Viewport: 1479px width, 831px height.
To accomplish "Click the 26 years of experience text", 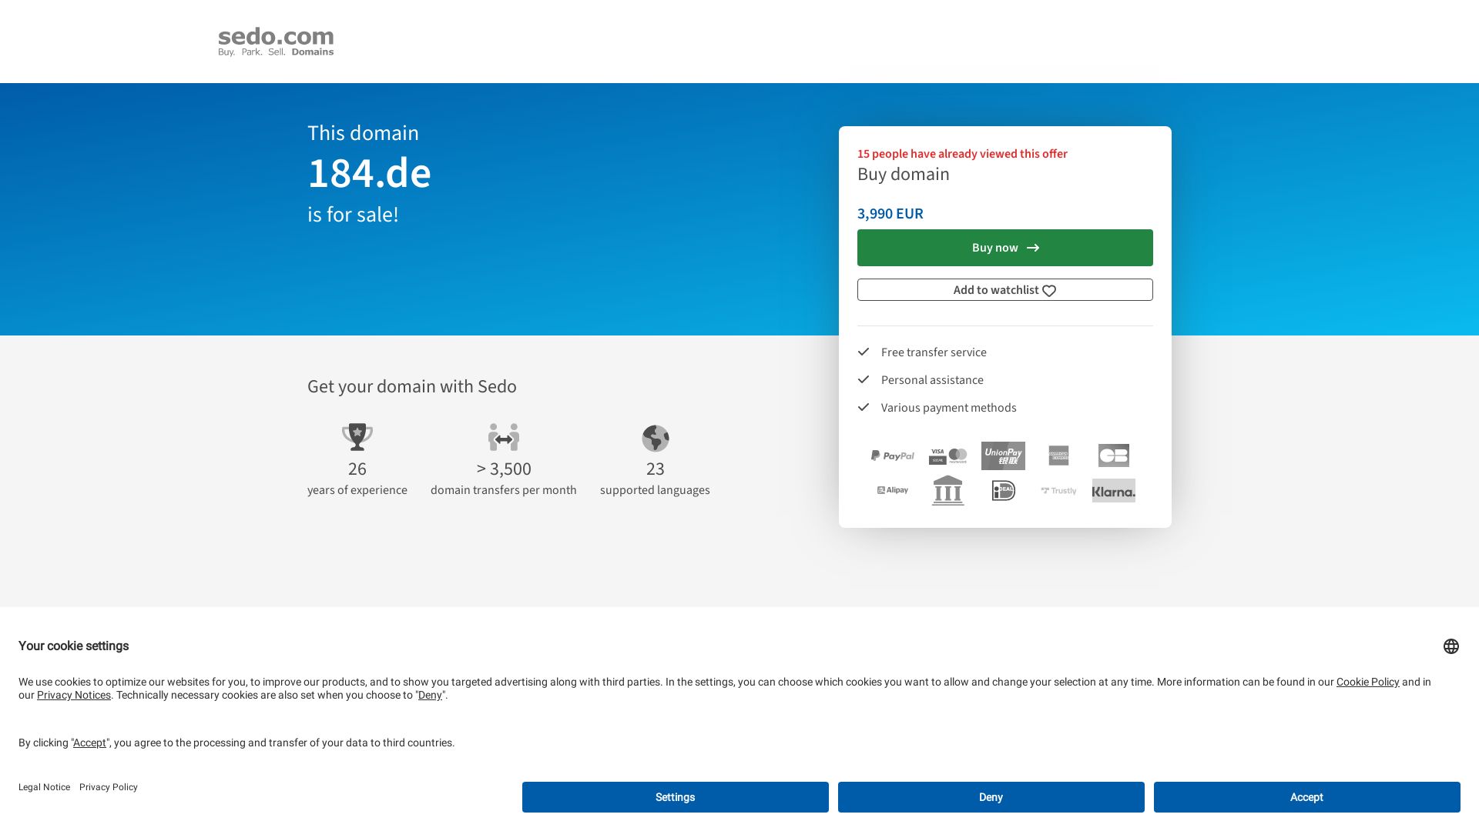I will tap(357, 479).
